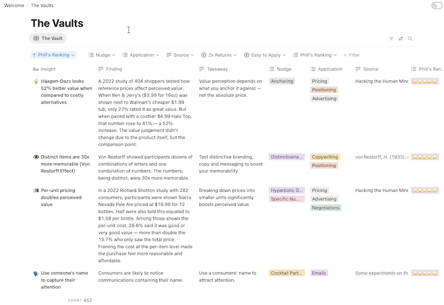Expand the 2x Returns filter
This screenshot has height=305, width=444.
(x=219, y=55)
